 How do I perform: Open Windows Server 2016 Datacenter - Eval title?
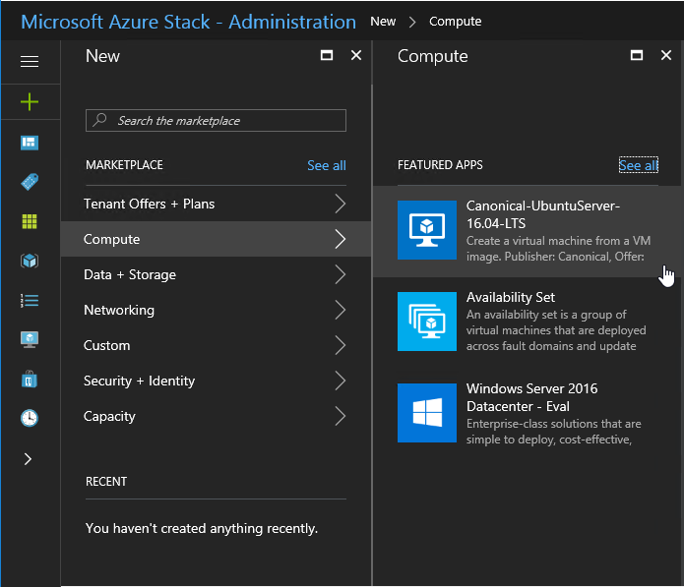click(531, 397)
